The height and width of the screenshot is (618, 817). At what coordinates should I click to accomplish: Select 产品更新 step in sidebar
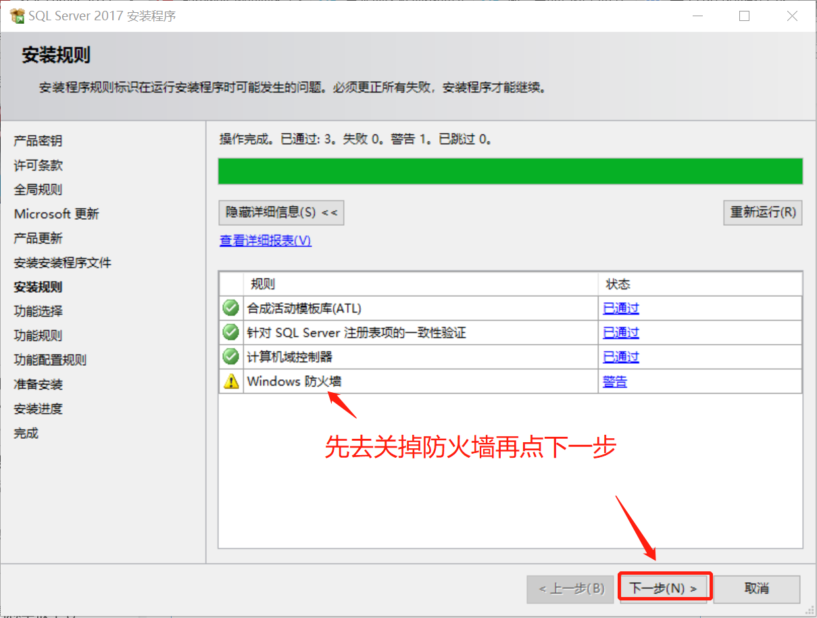click(38, 238)
